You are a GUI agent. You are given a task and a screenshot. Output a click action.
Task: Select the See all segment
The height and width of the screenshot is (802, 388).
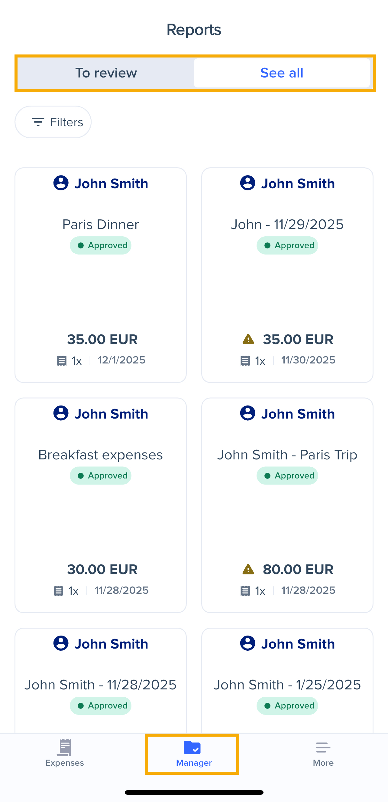coord(282,73)
